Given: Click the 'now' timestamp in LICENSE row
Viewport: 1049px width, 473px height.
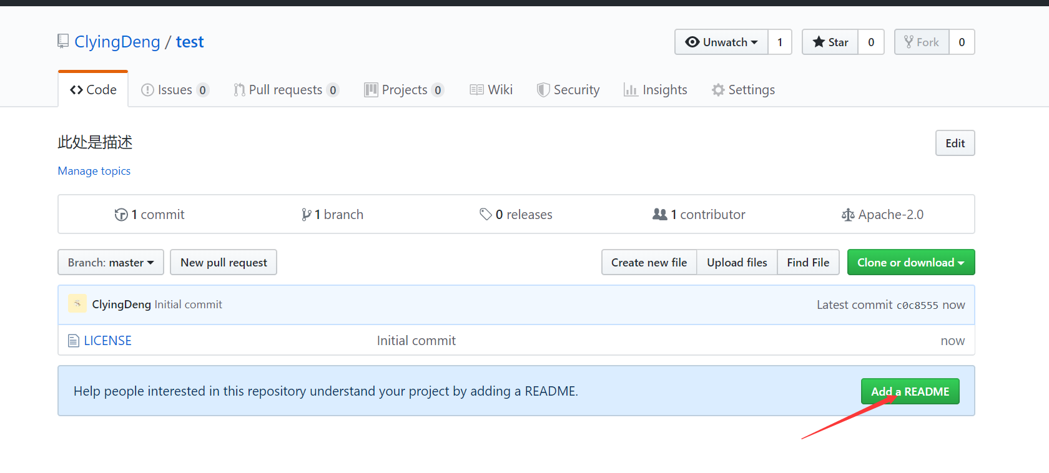Looking at the screenshot, I should pos(953,341).
